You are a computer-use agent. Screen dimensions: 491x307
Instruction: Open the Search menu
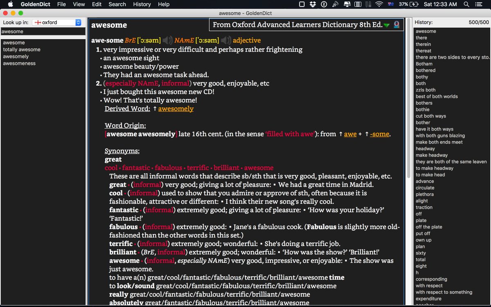[117, 4]
